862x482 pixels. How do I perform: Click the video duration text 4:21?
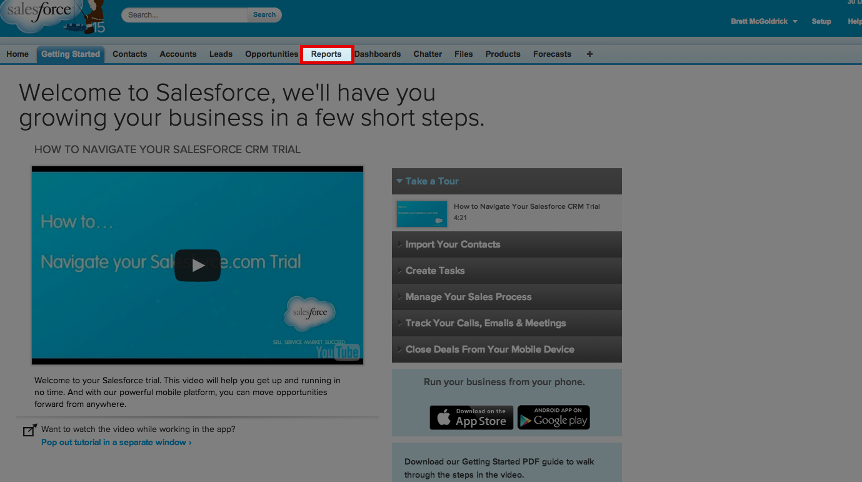point(461,218)
